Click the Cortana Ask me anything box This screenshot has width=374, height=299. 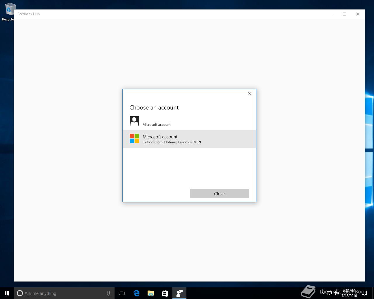click(x=64, y=293)
